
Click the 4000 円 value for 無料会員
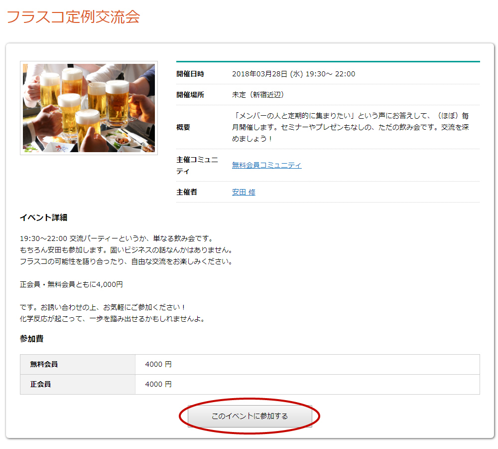158,364
